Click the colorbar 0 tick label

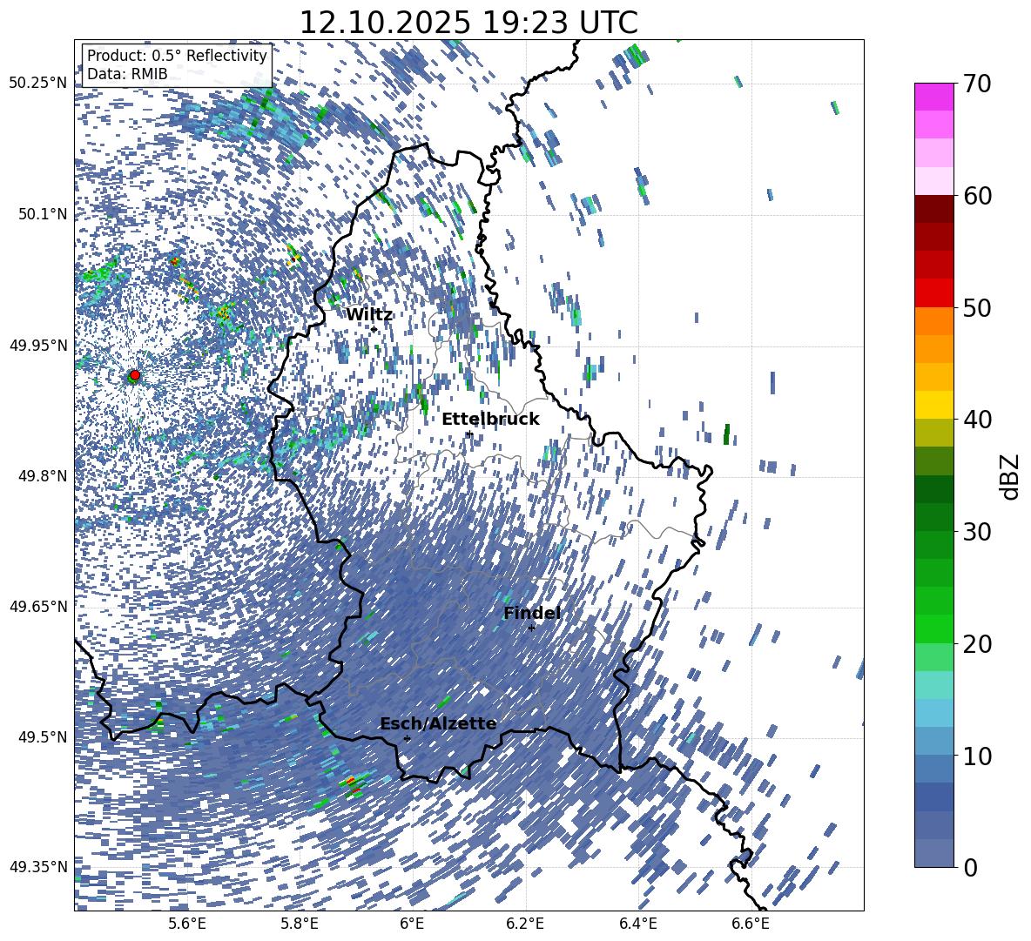[x=970, y=867]
